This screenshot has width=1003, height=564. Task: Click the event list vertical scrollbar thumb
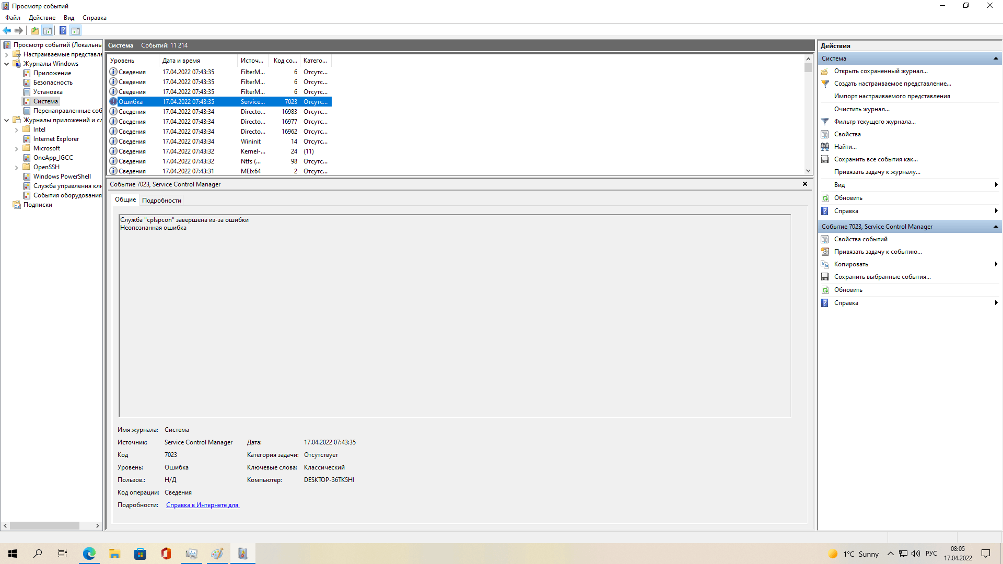tap(808, 68)
